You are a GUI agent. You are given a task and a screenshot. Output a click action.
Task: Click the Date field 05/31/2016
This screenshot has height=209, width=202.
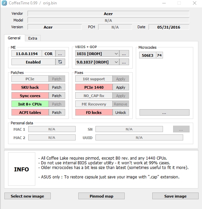point(169,27)
